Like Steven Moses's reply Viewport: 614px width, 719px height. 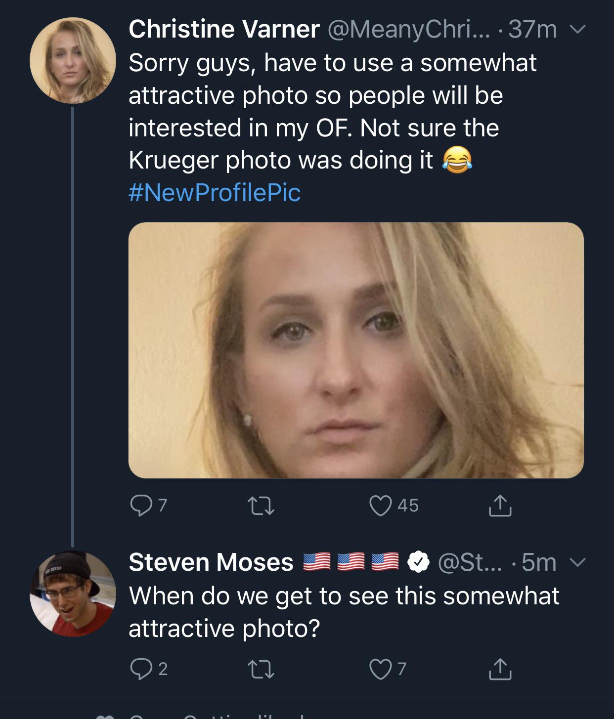click(x=381, y=668)
